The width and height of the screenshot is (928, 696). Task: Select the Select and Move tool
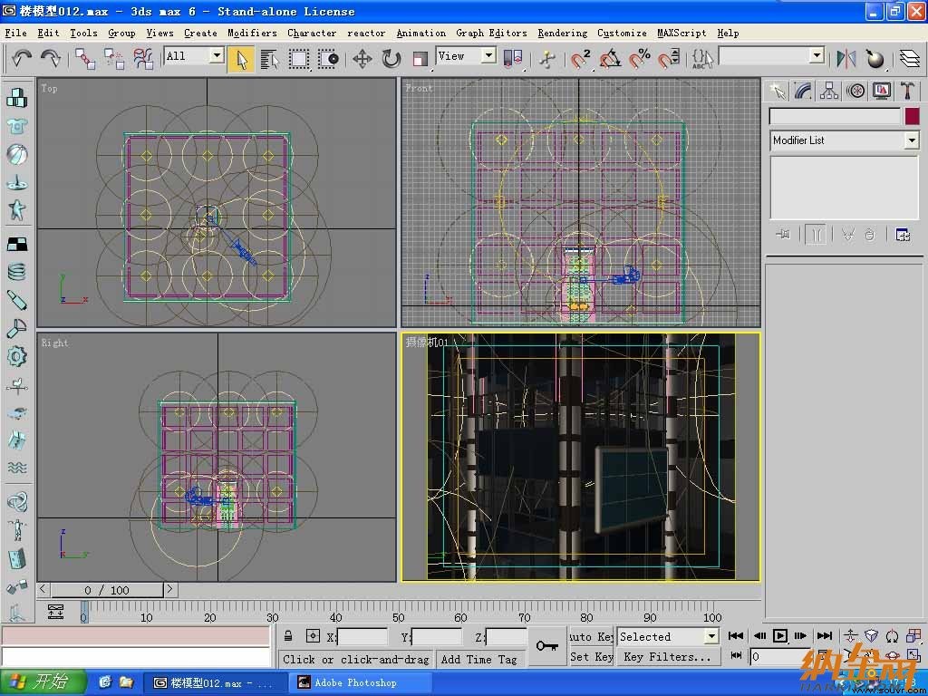(x=362, y=59)
